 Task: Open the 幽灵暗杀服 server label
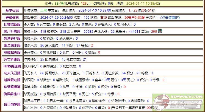coord(12,45)
